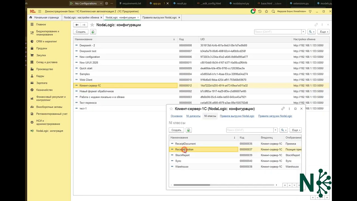
Task: Select the ReceiptDocument class row
Action: pos(235,144)
